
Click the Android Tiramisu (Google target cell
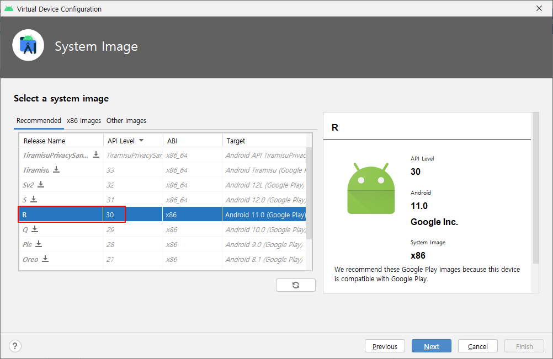tap(265, 170)
